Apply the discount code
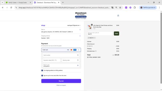 116,33
